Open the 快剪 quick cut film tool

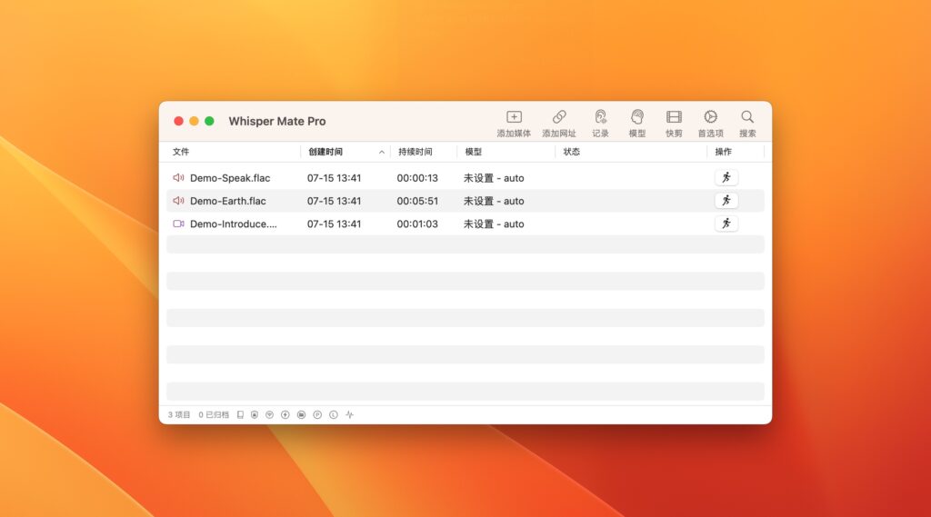click(x=674, y=124)
